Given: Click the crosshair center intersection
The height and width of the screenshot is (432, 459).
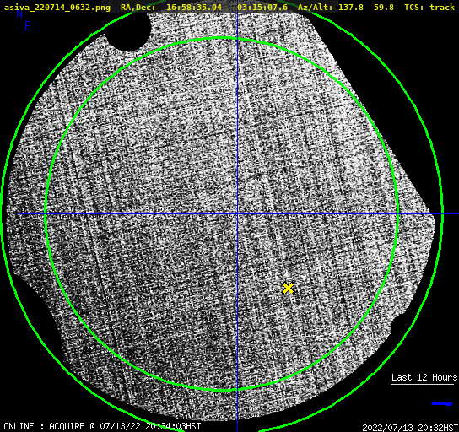Looking at the screenshot, I should click(237, 214).
